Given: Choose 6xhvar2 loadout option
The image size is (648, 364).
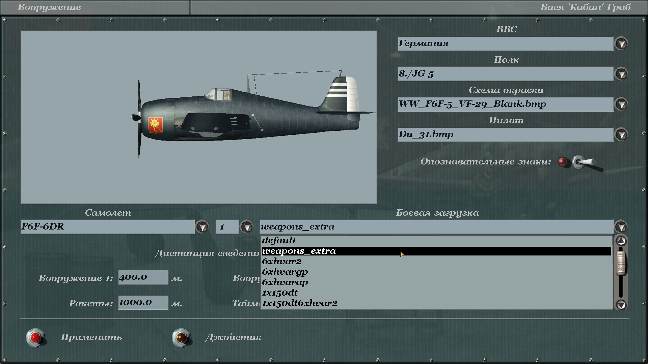Looking at the screenshot, I should click(282, 262).
